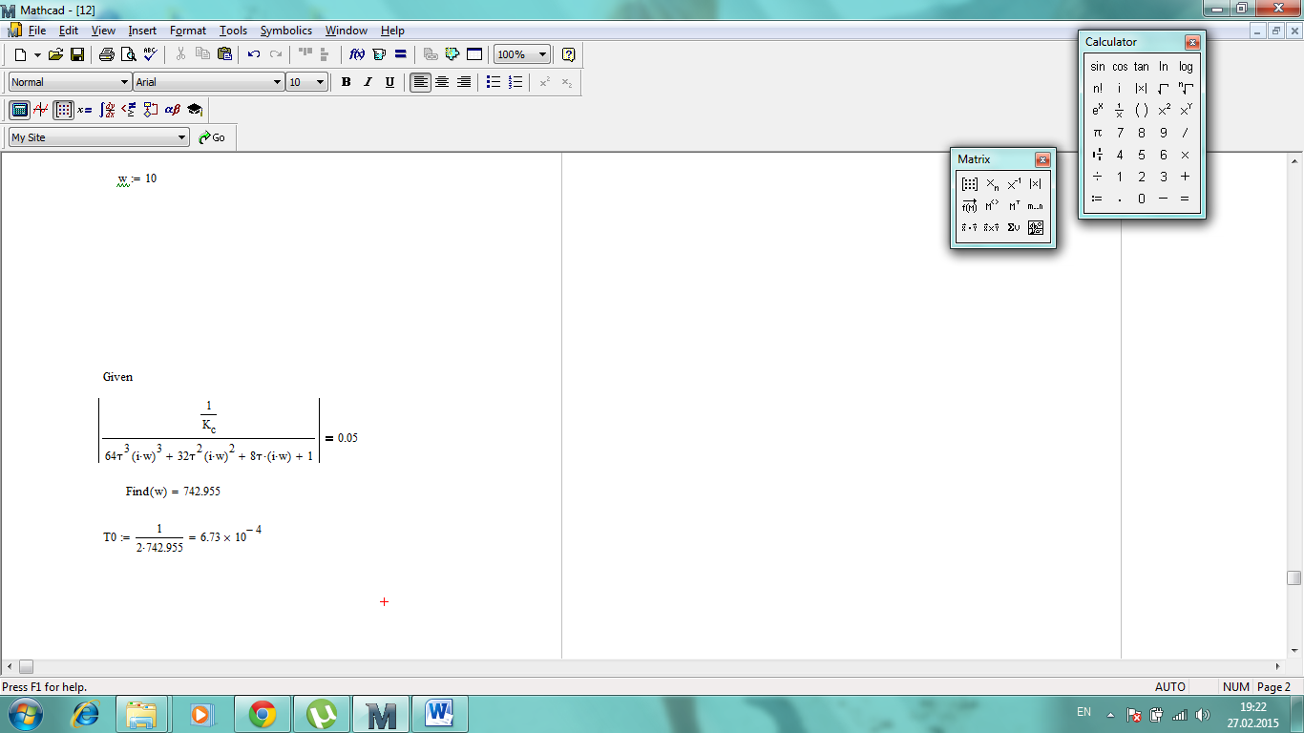The width and height of the screenshot is (1304, 733).
Task: Open the Greek Symbol toolbar
Action: click(x=173, y=110)
